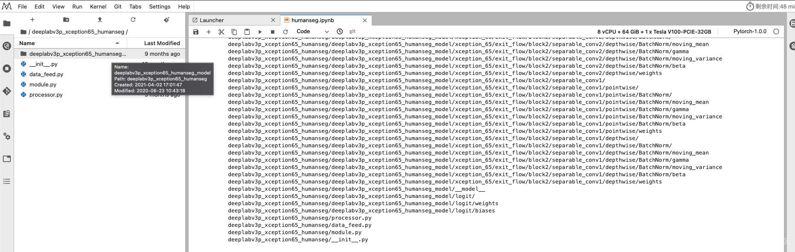
Task: Click output line ending in humanseg_model/__model__
Action: [356, 189]
